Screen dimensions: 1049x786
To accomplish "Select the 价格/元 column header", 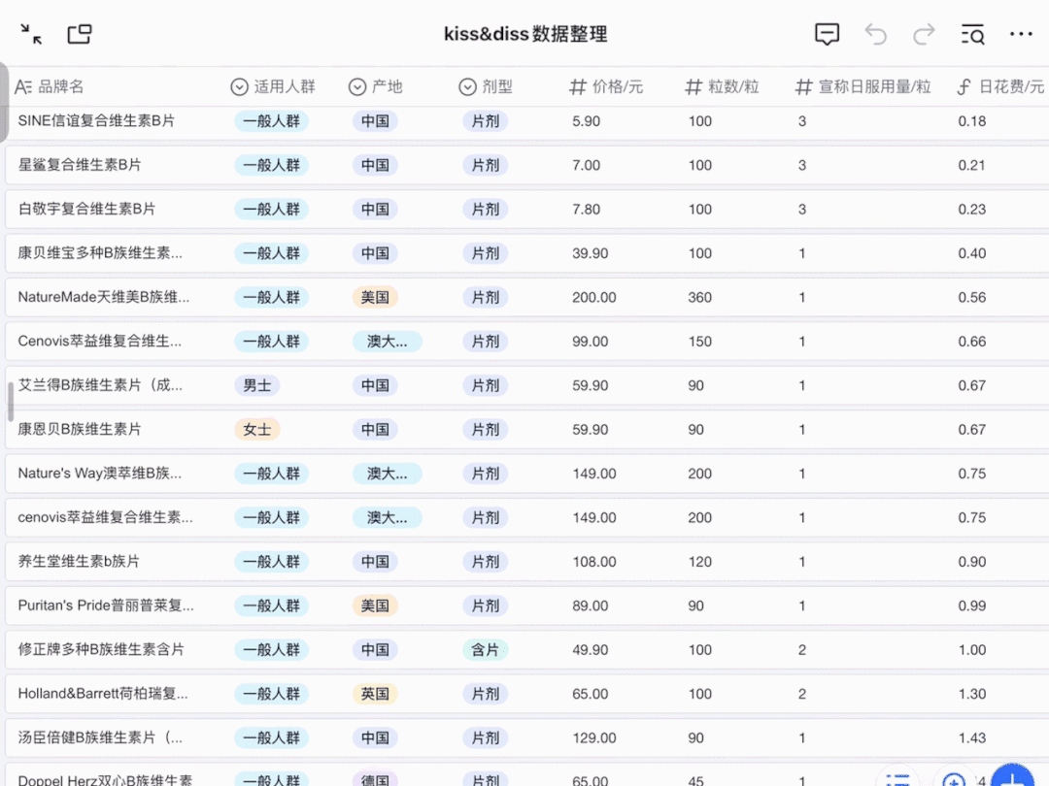I will [606, 87].
